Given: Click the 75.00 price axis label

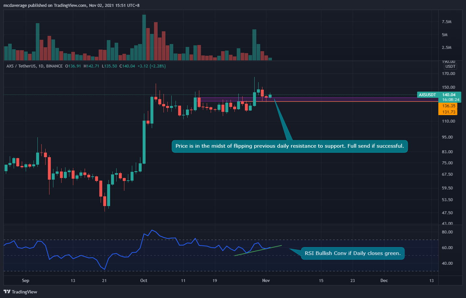Looking at the screenshot, I should (x=447, y=163).
